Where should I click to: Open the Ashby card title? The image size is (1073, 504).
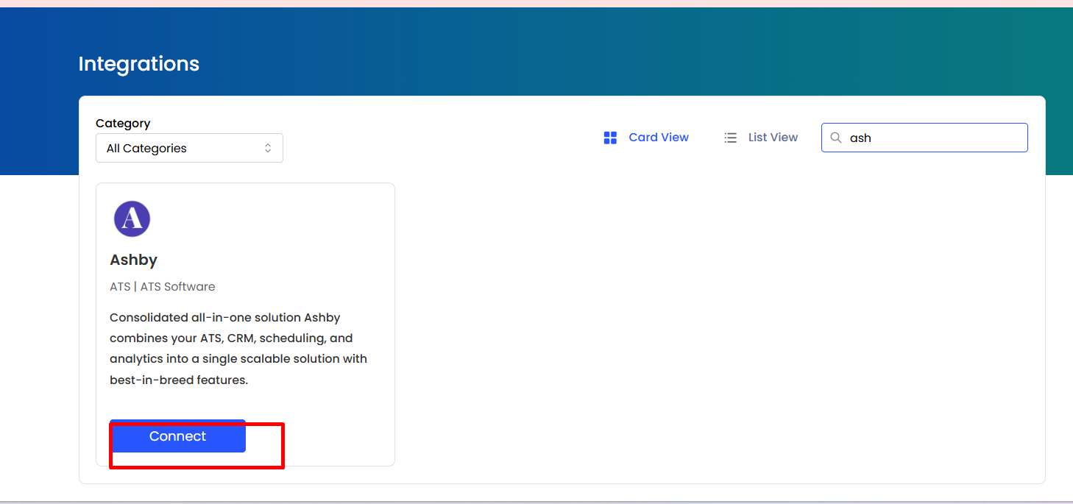pyautogui.click(x=133, y=260)
